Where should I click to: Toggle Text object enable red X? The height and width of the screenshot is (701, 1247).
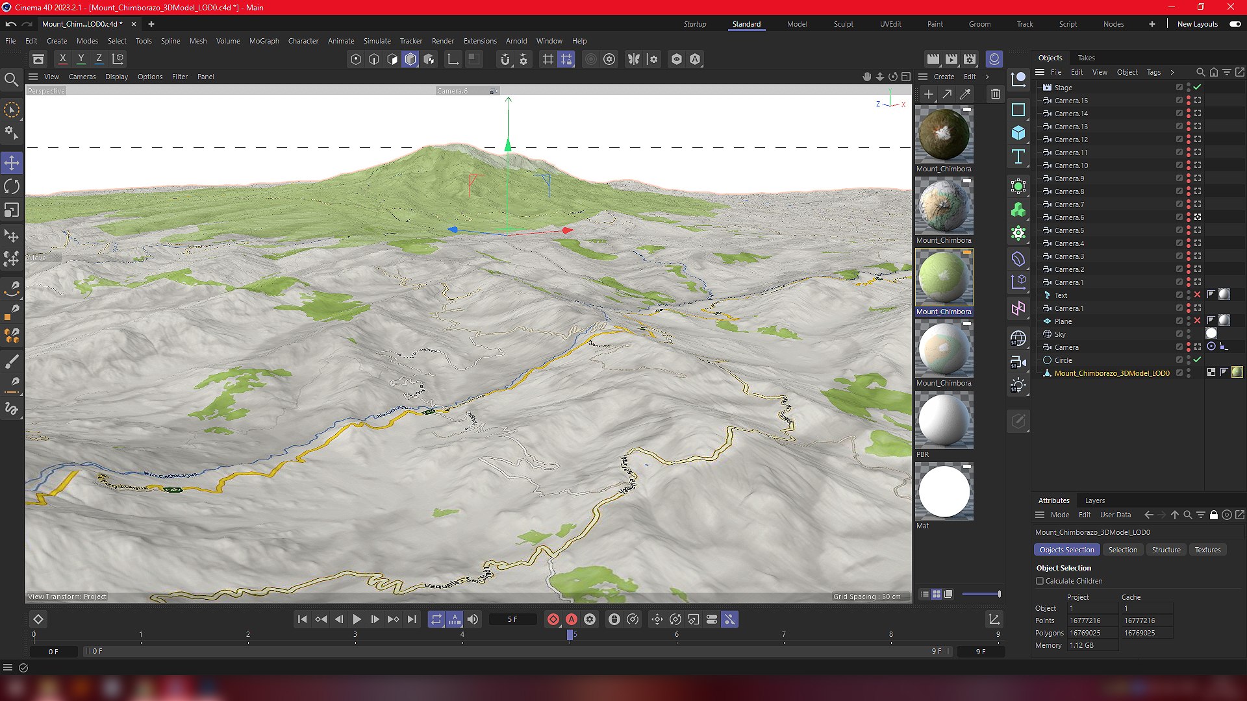pyautogui.click(x=1198, y=295)
